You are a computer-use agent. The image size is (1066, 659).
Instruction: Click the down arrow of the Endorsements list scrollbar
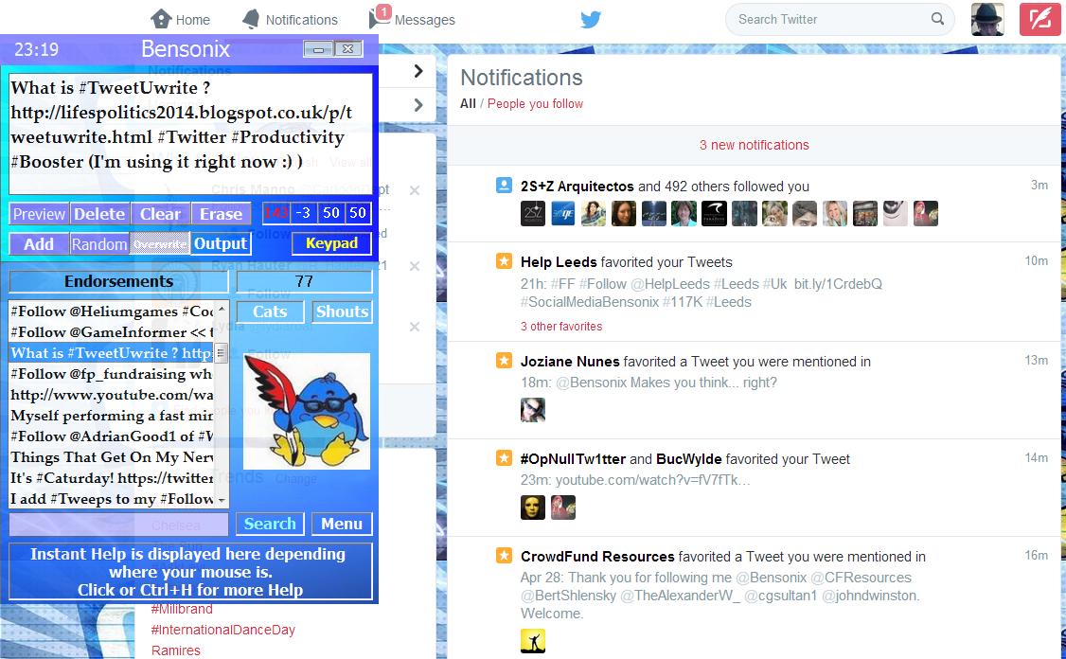pyautogui.click(x=221, y=500)
